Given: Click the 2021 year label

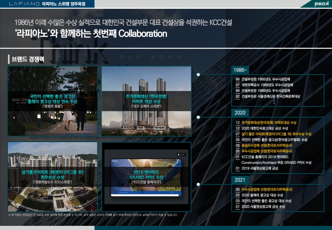Looking at the screenshot, I should tap(240, 180).
